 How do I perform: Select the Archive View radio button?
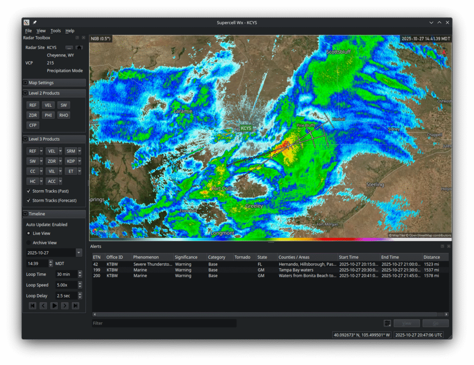[x=29, y=242]
